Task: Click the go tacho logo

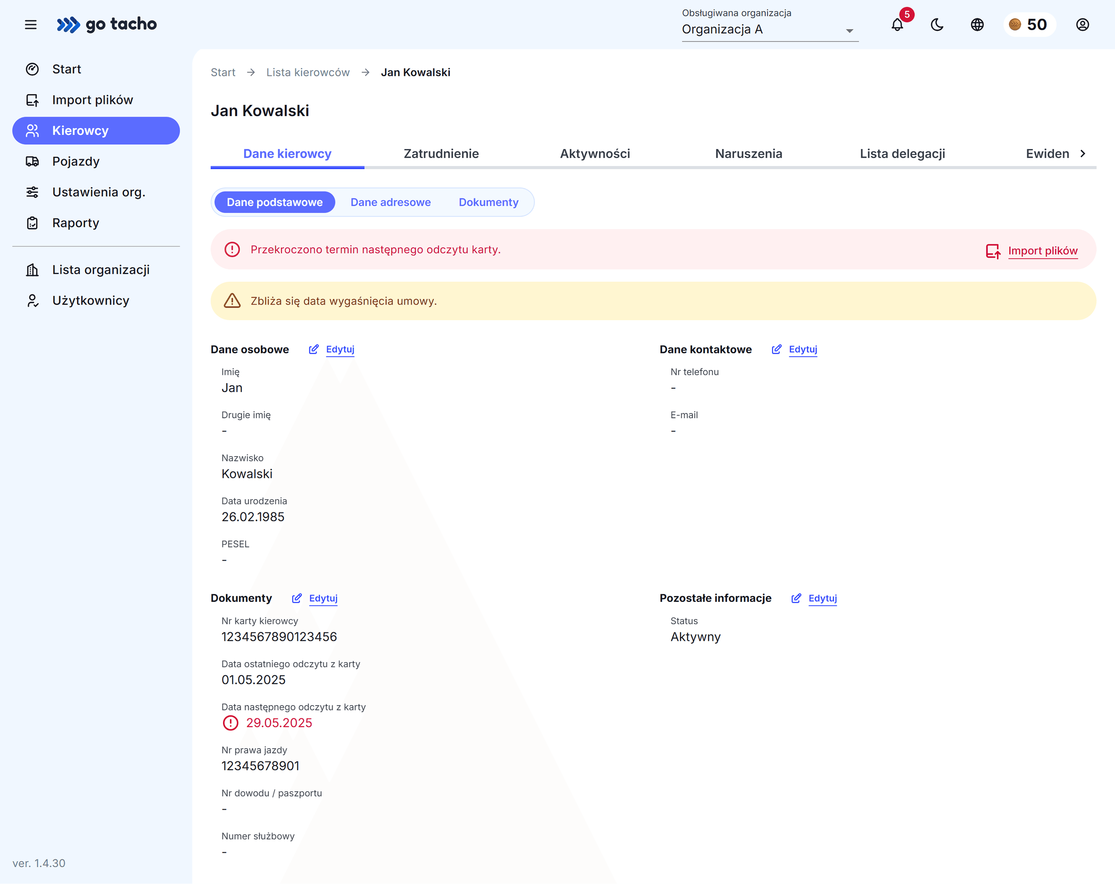Action: coord(107,24)
